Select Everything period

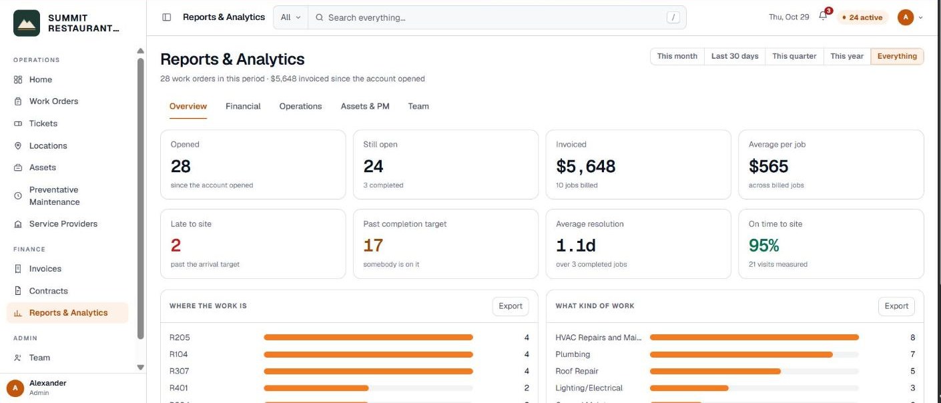click(897, 56)
